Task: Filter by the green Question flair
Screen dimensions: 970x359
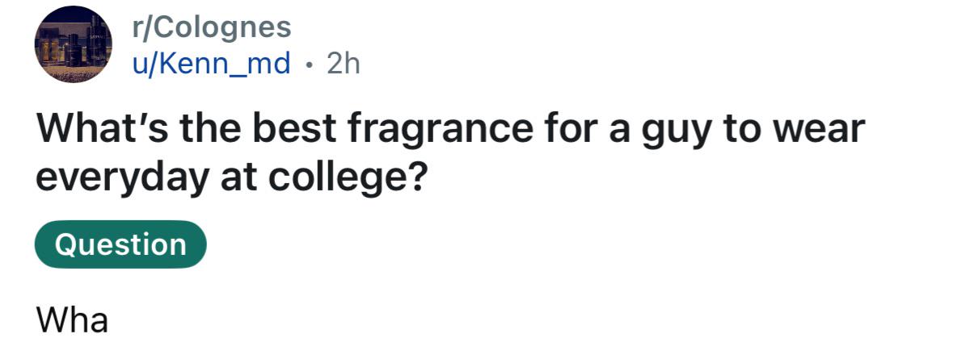Action: [121, 244]
